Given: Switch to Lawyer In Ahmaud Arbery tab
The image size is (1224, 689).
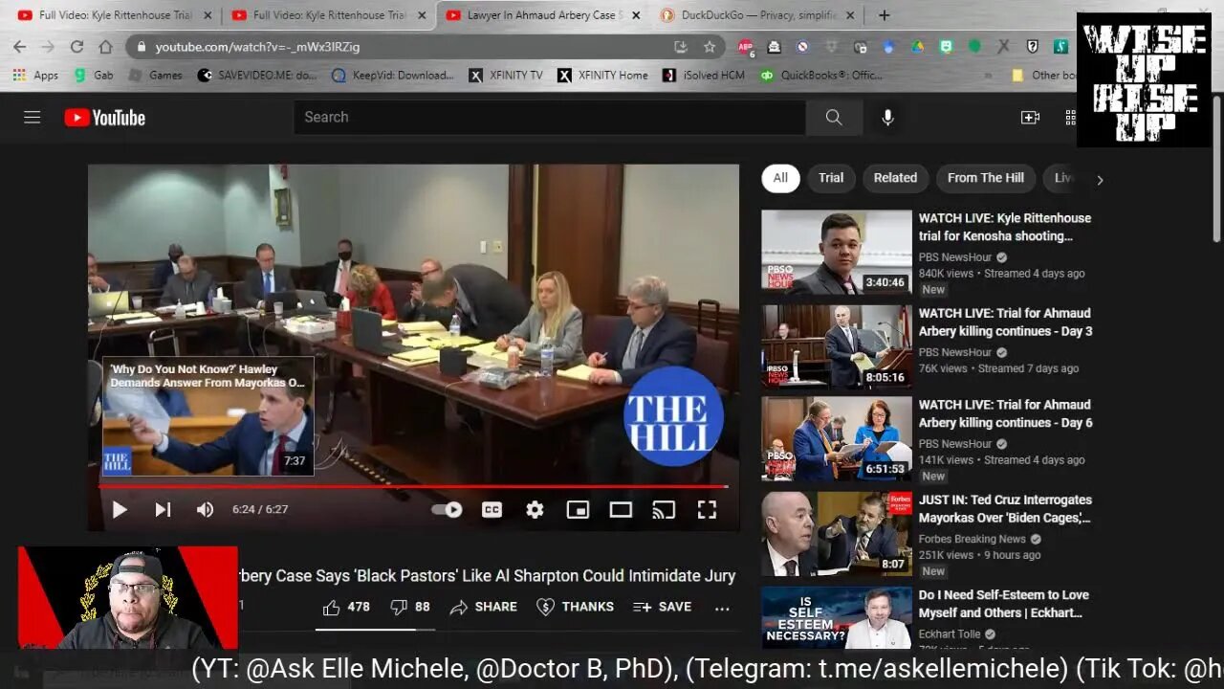Looking at the screenshot, I should coord(543,15).
